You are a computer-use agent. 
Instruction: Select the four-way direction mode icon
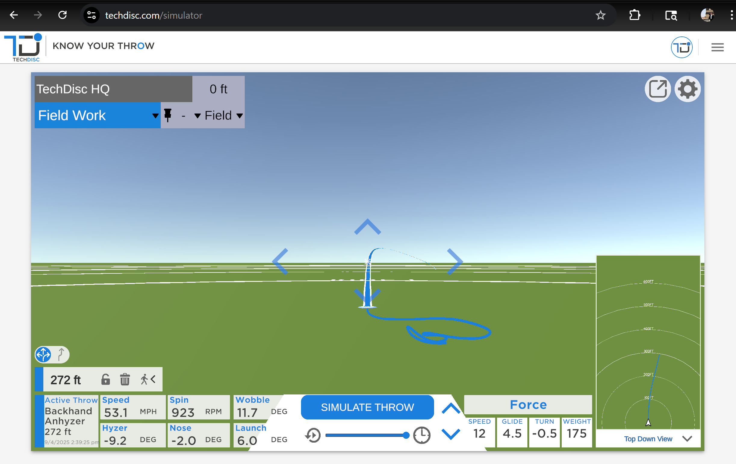[x=43, y=355]
